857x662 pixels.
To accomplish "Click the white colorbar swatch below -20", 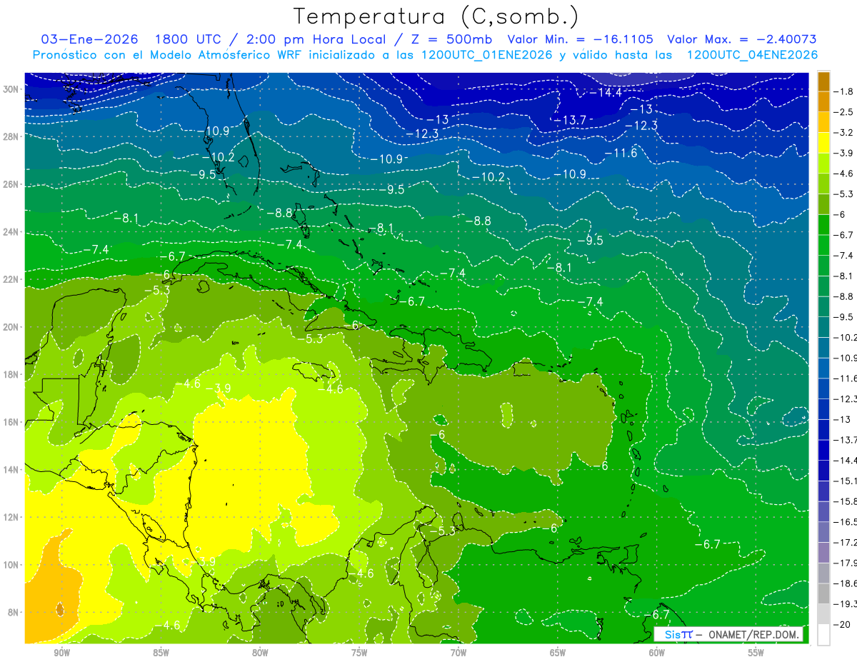I will [x=823, y=634].
